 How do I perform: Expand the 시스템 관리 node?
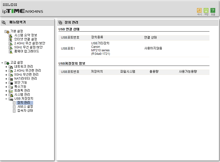pos(6,95)
